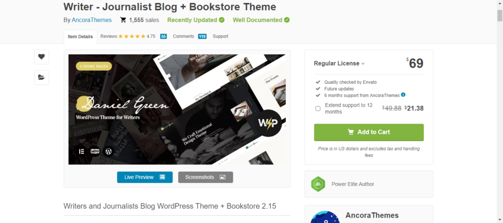Viewport: 503px width, 223px height.
Task: Click the scrollbar up arrow
Action: click(x=500, y=2)
